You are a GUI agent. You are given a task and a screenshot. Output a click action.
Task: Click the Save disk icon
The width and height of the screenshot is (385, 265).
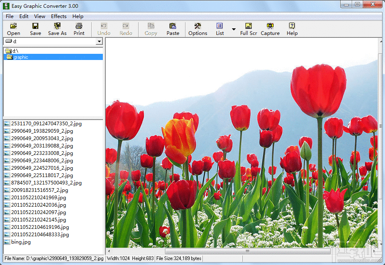pyautogui.click(x=35, y=29)
